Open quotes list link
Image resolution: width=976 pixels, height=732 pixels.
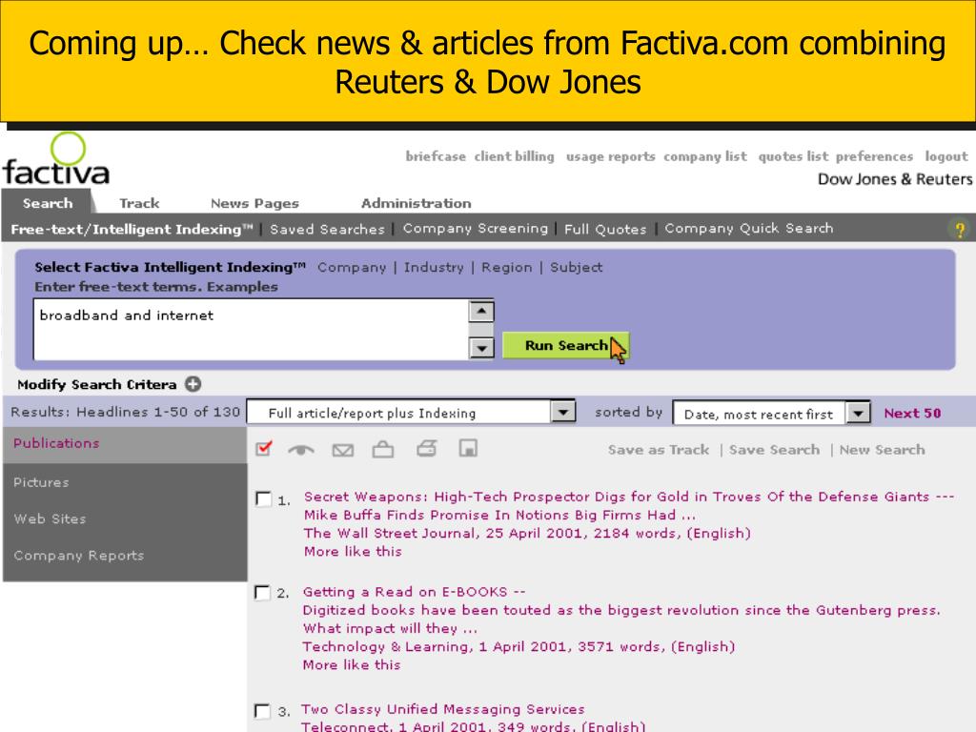coord(793,157)
